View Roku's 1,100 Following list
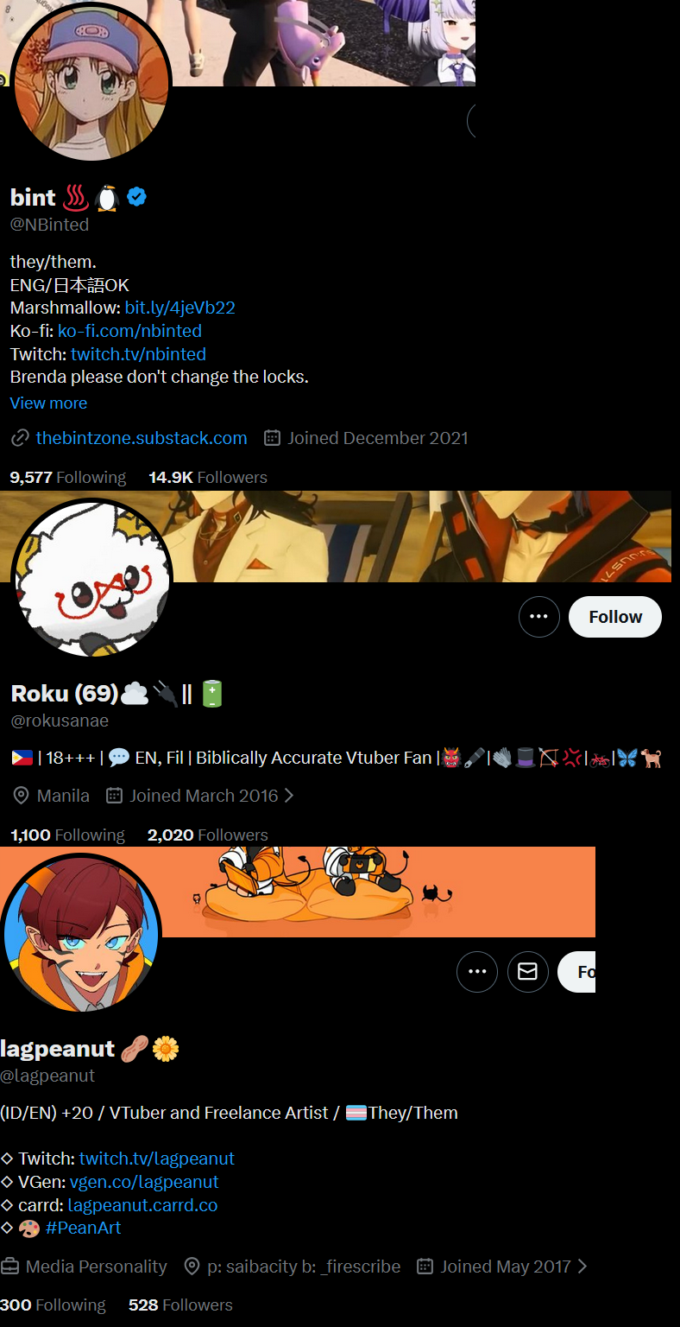680x1327 pixels. (x=67, y=835)
